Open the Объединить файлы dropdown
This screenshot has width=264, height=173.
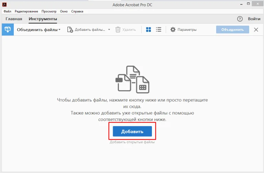38,30
